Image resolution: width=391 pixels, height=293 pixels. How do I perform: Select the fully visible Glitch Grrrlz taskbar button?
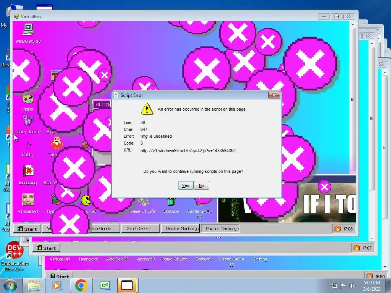pos(140,229)
